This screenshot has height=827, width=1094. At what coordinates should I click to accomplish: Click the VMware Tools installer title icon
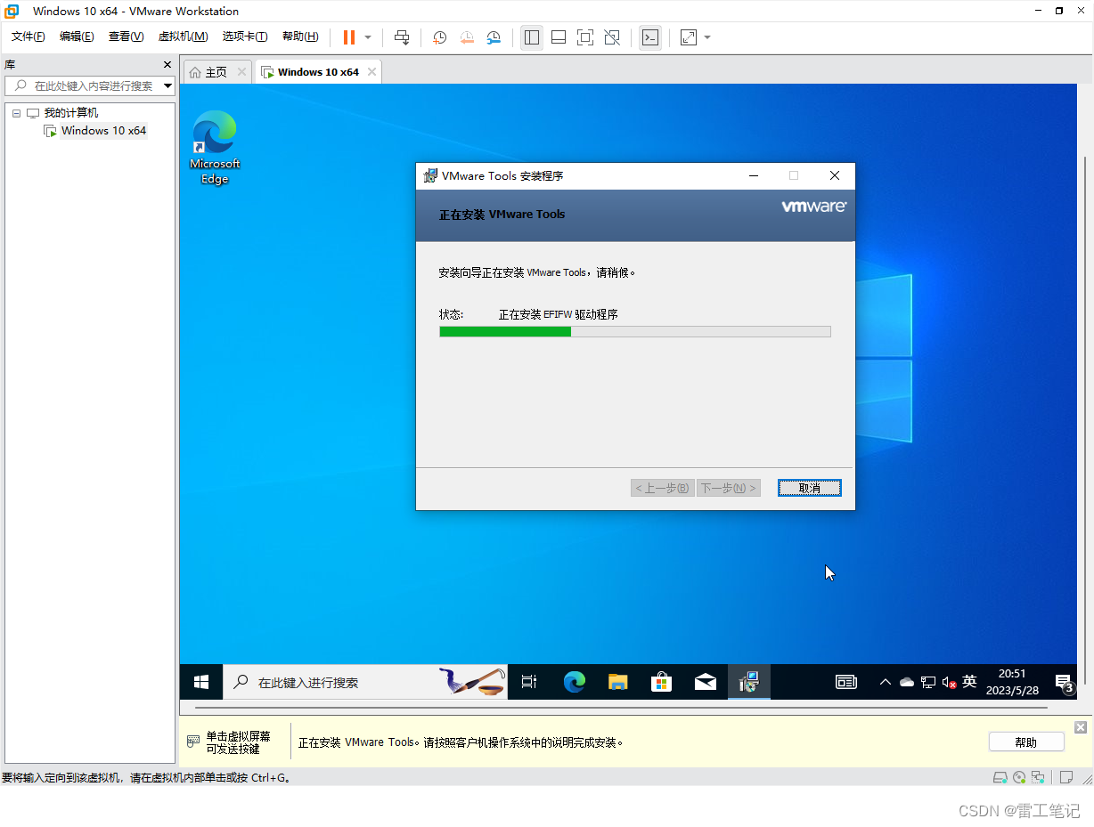(x=430, y=175)
